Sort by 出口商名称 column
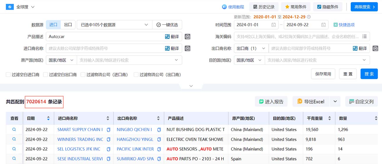 (158, 118)
